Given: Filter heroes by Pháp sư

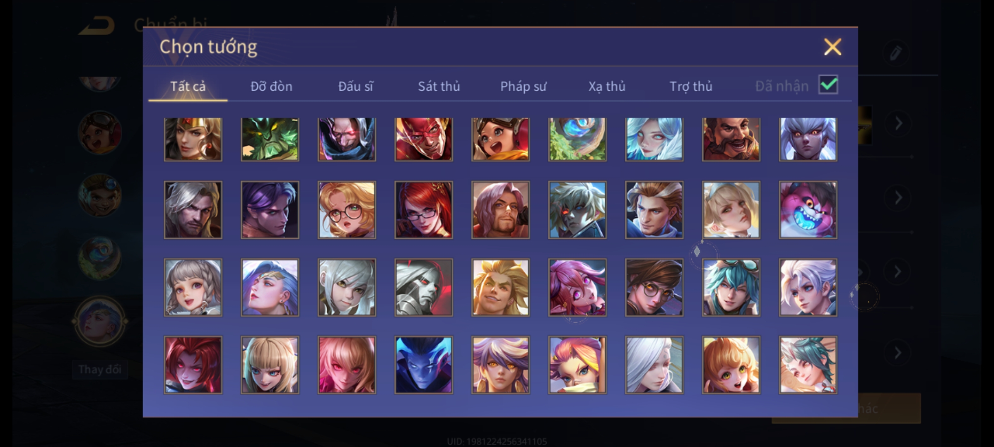Looking at the screenshot, I should pyautogui.click(x=523, y=86).
